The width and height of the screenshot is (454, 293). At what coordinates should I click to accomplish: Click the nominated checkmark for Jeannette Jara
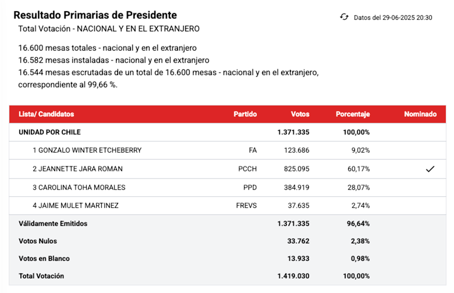tap(430, 169)
